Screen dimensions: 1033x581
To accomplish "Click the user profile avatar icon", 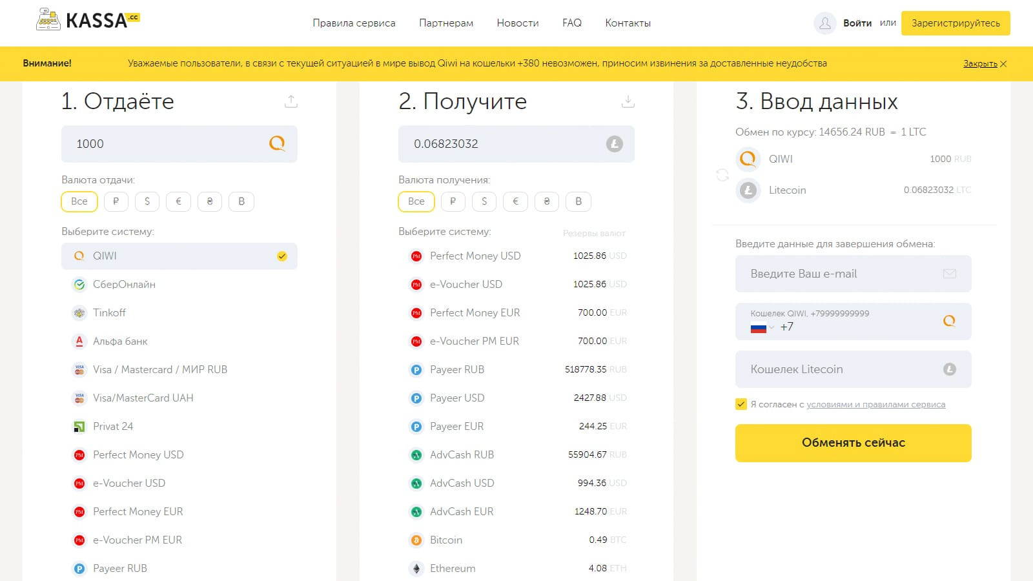I will coord(824,23).
